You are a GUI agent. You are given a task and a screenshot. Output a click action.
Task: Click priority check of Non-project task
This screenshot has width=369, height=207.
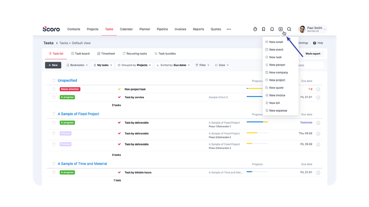(x=119, y=89)
